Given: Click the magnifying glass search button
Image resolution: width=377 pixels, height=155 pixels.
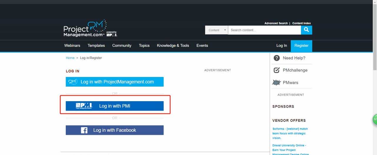Looking at the screenshot, I should click(x=306, y=30).
